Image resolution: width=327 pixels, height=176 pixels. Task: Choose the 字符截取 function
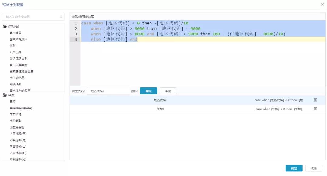pos(15,121)
